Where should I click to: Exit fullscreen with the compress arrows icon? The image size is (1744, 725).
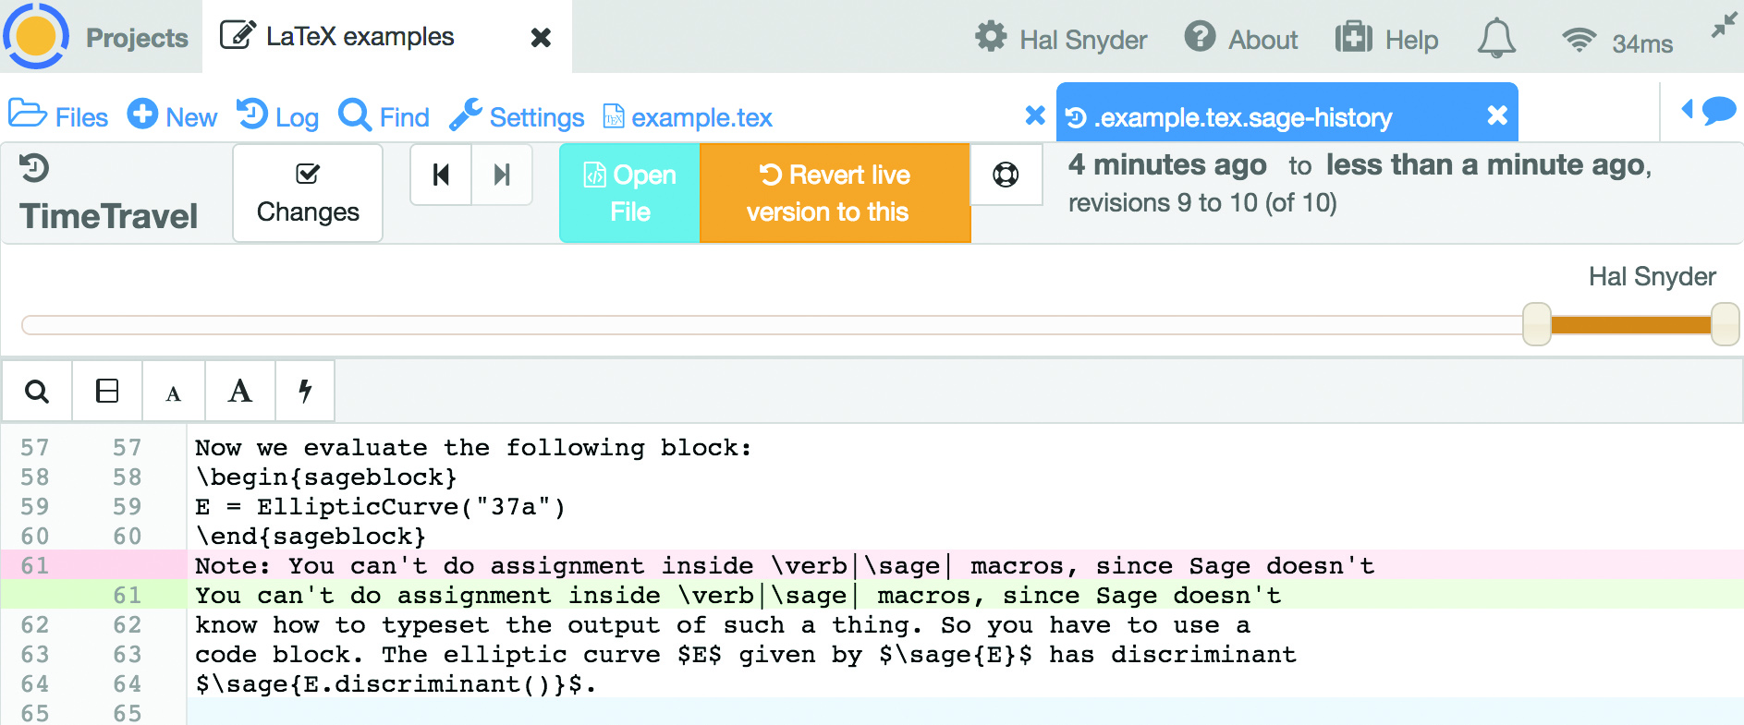(1723, 26)
